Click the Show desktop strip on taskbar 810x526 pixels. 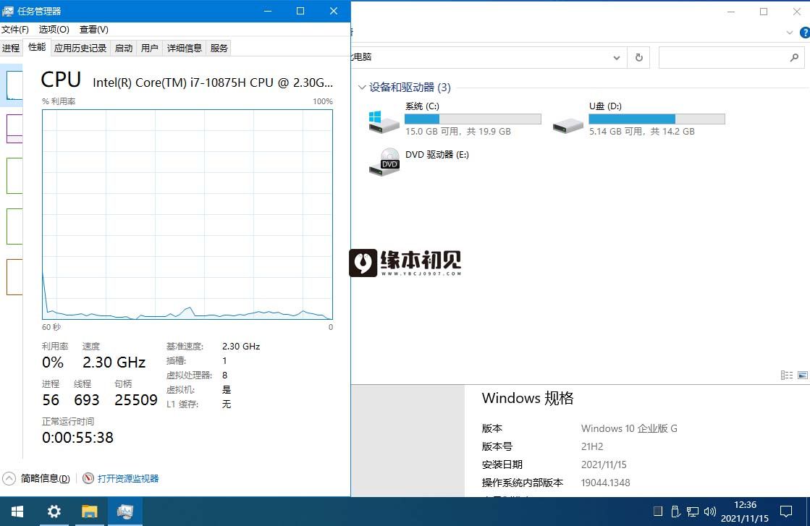coord(807,512)
